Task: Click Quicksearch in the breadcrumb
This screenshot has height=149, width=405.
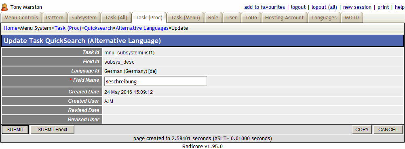Action: coord(98,28)
